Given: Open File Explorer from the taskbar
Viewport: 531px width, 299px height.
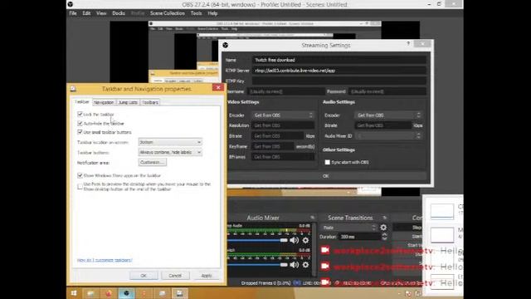Looking at the screenshot, I should pos(90,293).
